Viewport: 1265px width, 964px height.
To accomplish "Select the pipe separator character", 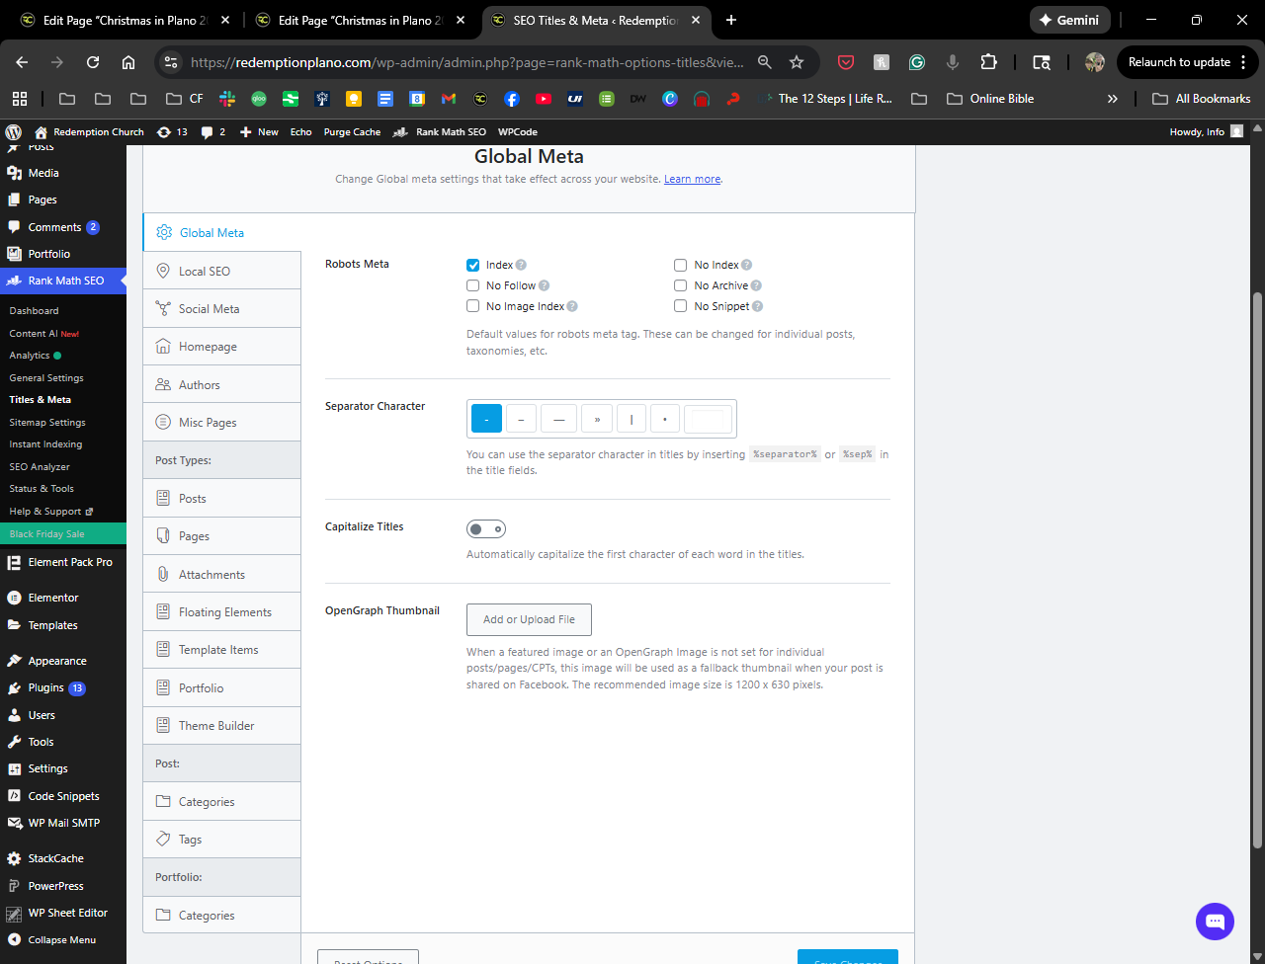I will 632,419.
